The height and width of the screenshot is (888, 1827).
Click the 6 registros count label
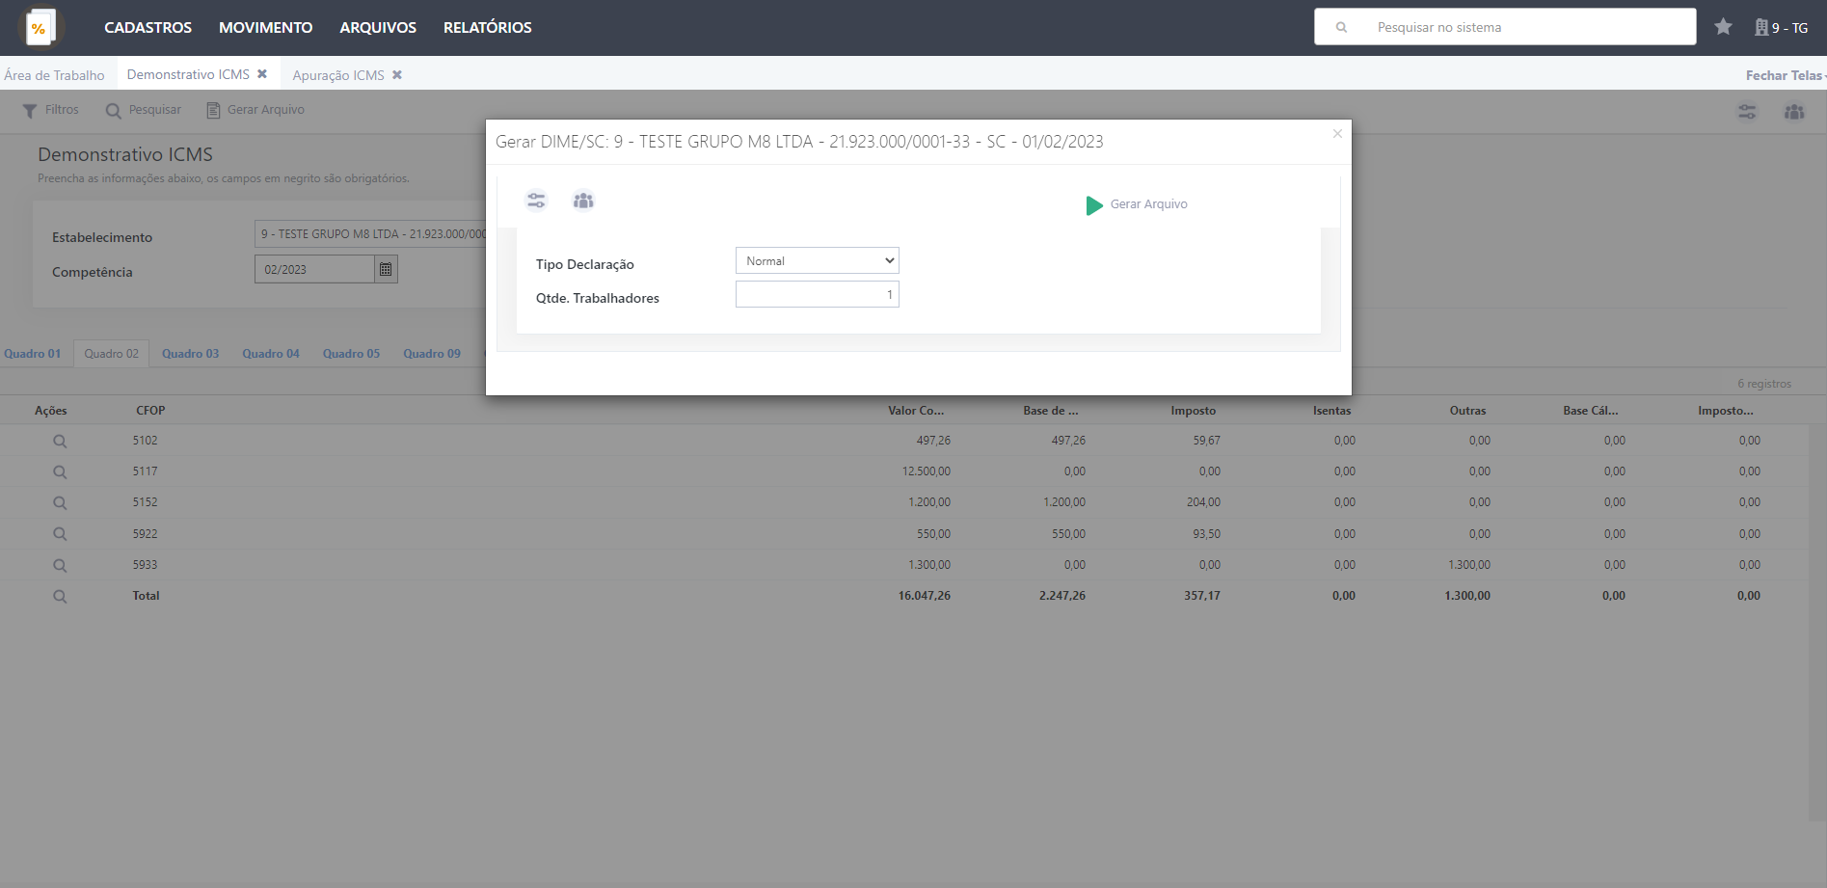point(1764,384)
